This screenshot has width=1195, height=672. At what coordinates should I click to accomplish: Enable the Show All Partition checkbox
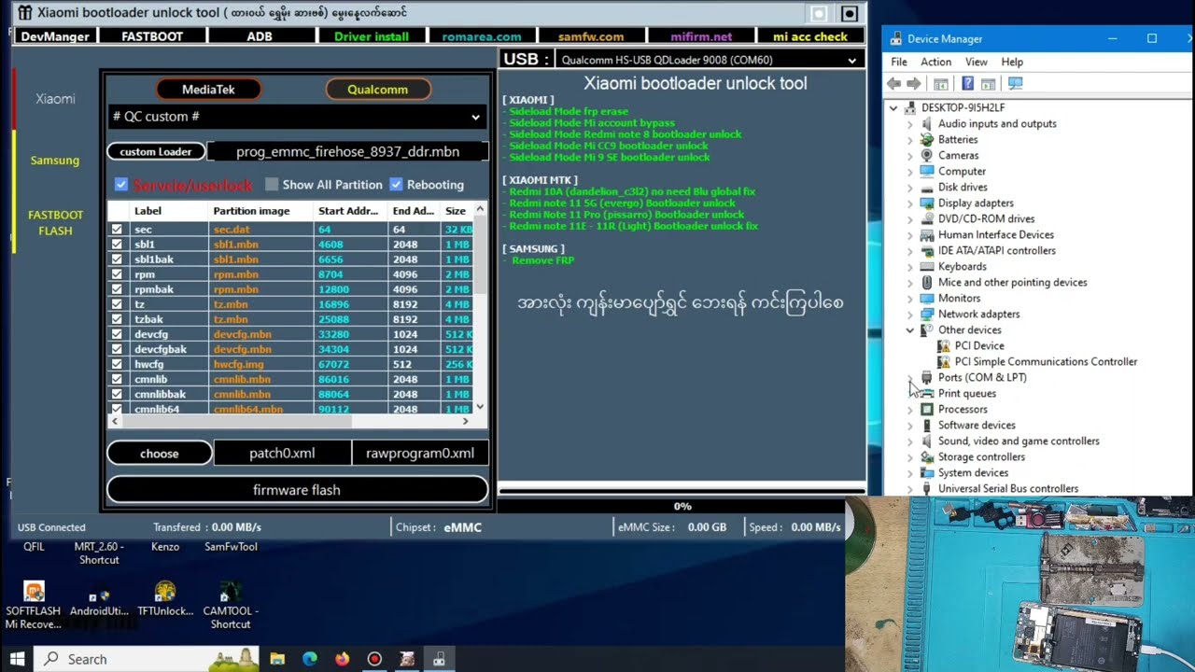coord(272,185)
